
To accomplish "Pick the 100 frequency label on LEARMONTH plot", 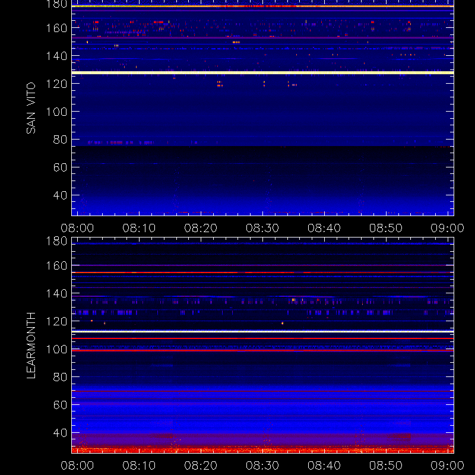I will (x=56, y=349).
